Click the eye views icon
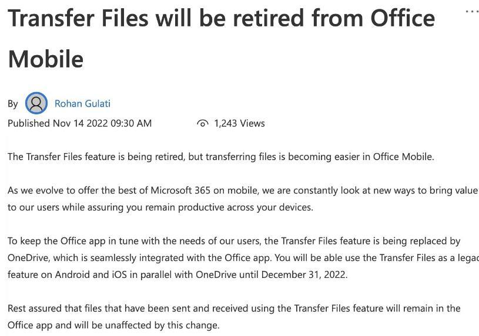 click(x=203, y=123)
